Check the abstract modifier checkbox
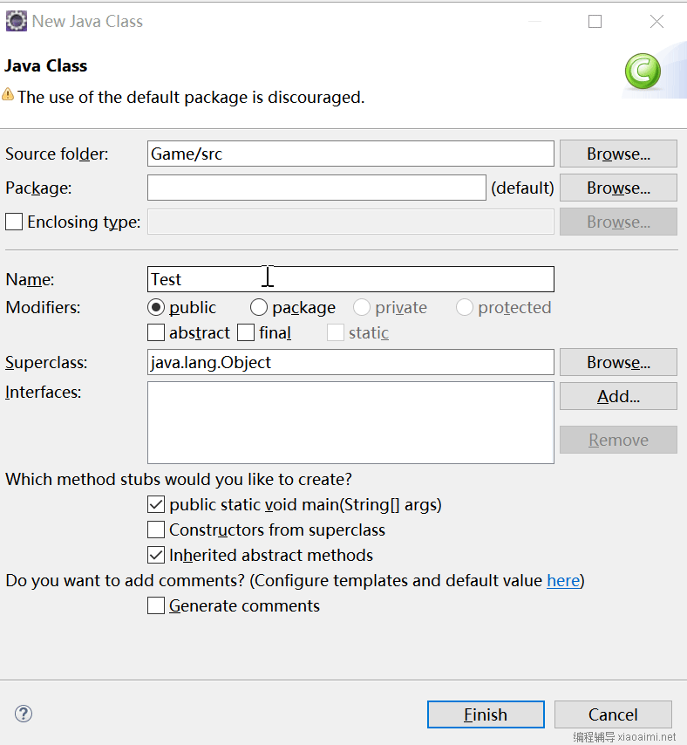 (156, 332)
